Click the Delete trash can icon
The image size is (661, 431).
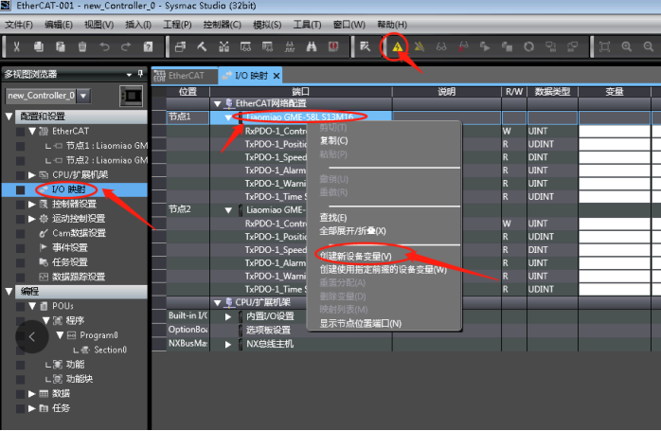coord(82,46)
